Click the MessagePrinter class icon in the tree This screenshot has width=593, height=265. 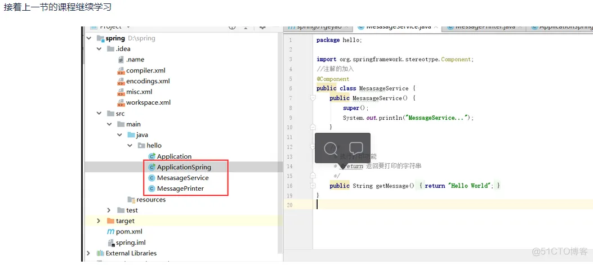(x=152, y=188)
